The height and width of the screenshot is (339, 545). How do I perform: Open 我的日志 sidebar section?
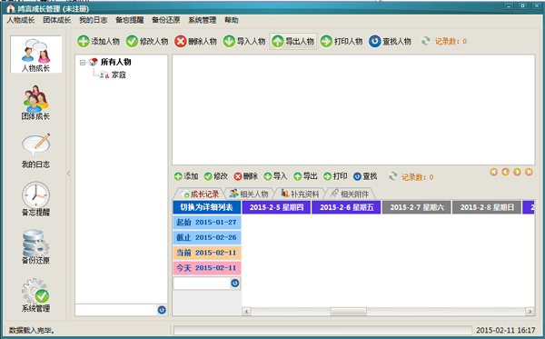click(35, 151)
